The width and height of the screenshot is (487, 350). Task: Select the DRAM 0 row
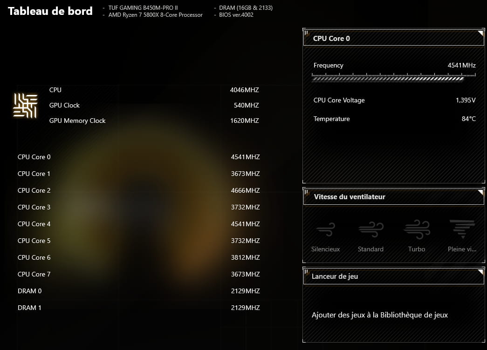pyautogui.click(x=138, y=291)
